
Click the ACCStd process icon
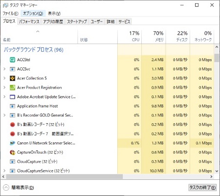[x=12, y=60]
